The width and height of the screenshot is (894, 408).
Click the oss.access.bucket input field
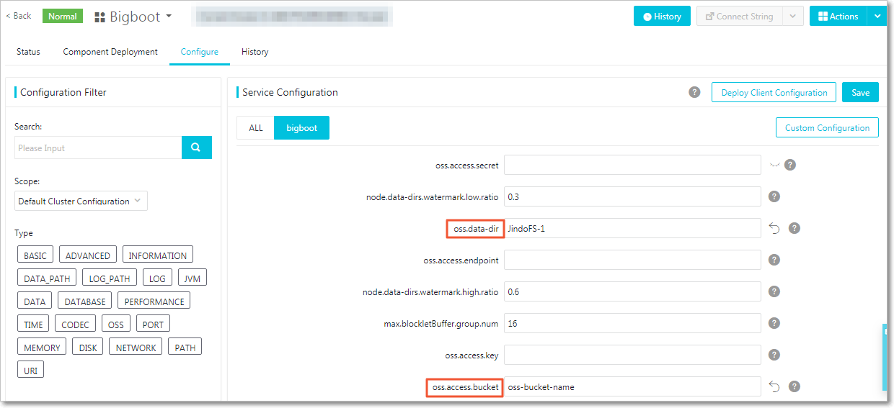[x=632, y=386]
